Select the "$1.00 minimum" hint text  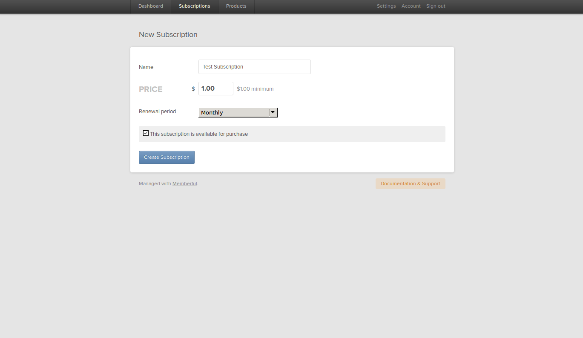click(255, 89)
